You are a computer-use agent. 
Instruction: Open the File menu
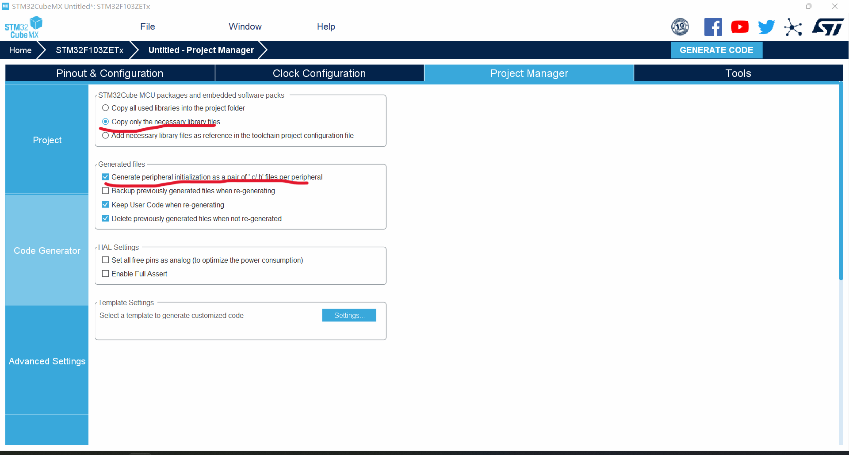[x=148, y=27]
